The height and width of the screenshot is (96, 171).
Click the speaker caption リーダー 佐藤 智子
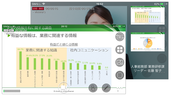point(147,71)
